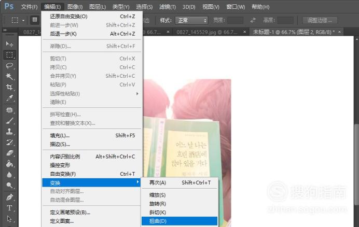359x227 pixels.
Task: Select the Eyedropper tool
Action: click(9, 98)
